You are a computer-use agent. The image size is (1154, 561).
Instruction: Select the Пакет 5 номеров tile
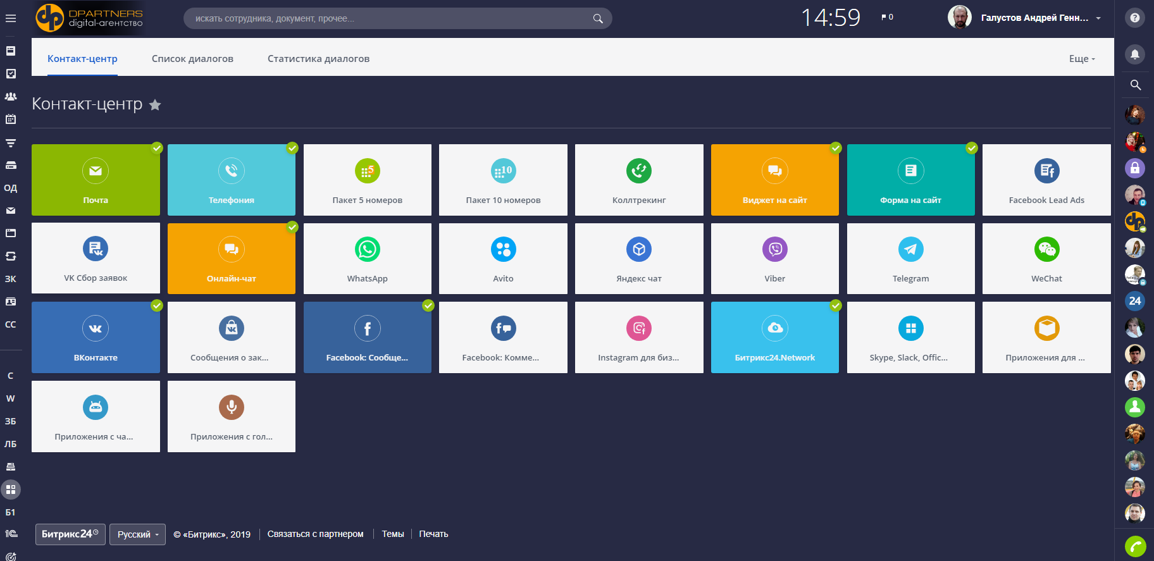coord(368,180)
